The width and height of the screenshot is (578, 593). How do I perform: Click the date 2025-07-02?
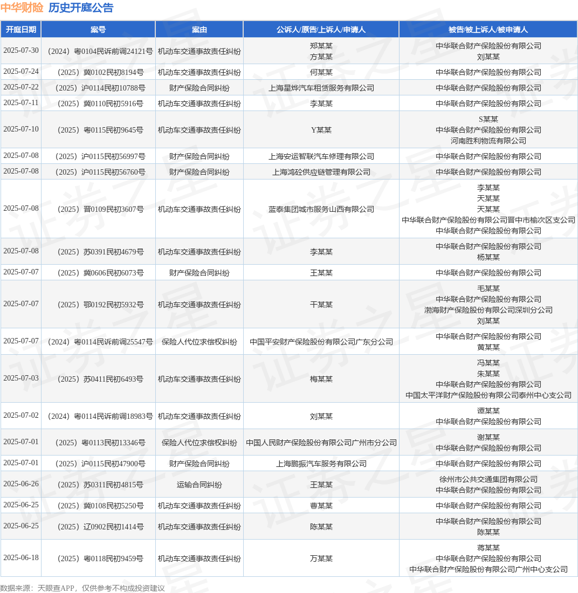coord(21,415)
